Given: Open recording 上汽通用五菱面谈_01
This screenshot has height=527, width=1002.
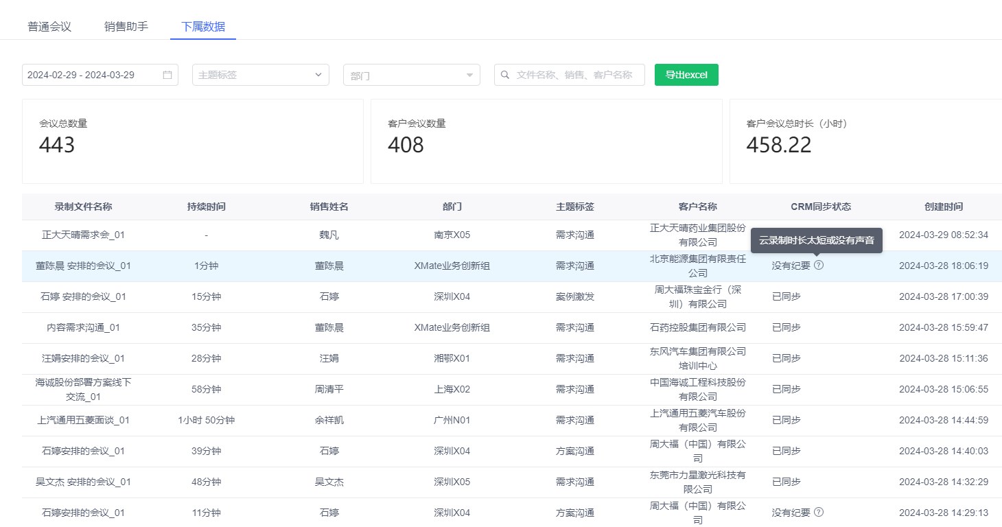Looking at the screenshot, I should coord(84,420).
